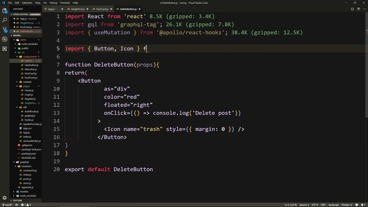The height and width of the screenshot is (207, 368).
Task: Switch to the SinglePost.js editor tab
Action: [78, 9]
